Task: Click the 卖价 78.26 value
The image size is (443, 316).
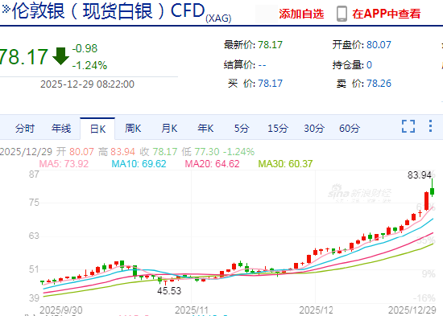Action: (379, 84)
